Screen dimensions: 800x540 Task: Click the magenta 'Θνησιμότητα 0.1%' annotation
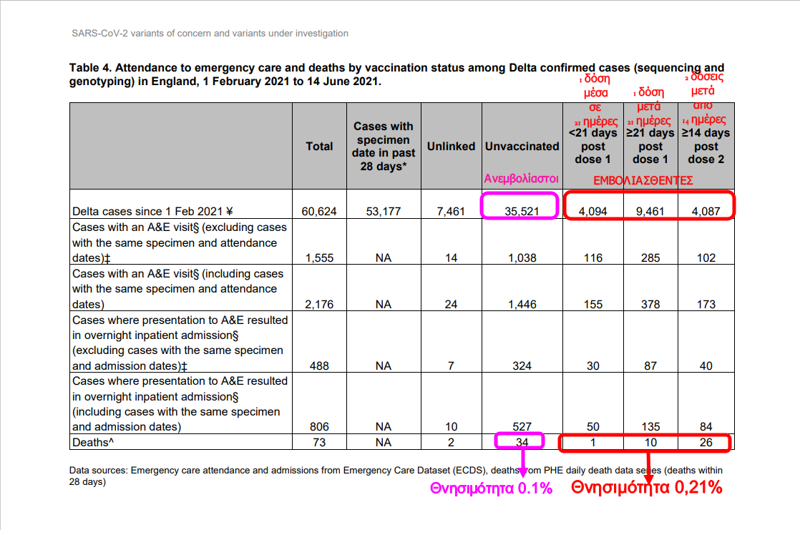point(491,489)
